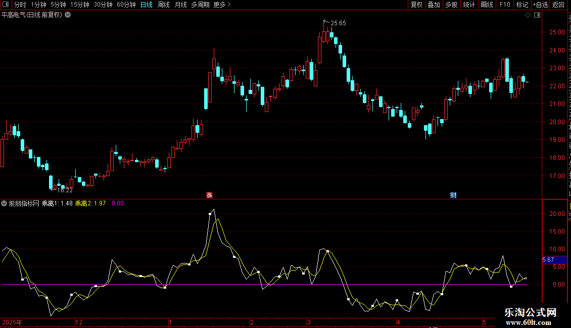Click the panel layout icon at top-left
Viewport: 571px width, 328px height.
point(6,5)
